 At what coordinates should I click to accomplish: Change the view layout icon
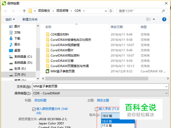coord(148,19)
